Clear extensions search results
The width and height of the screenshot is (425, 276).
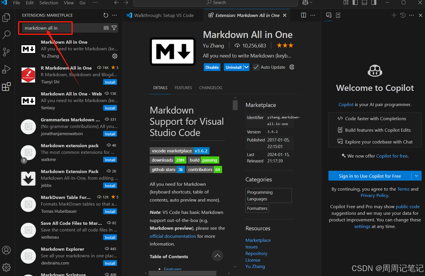pos(106,28)
